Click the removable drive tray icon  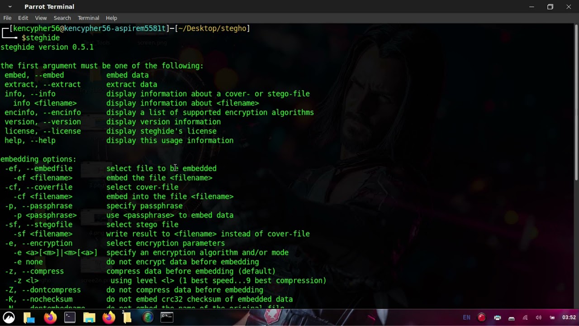click(x=512, y=318)
